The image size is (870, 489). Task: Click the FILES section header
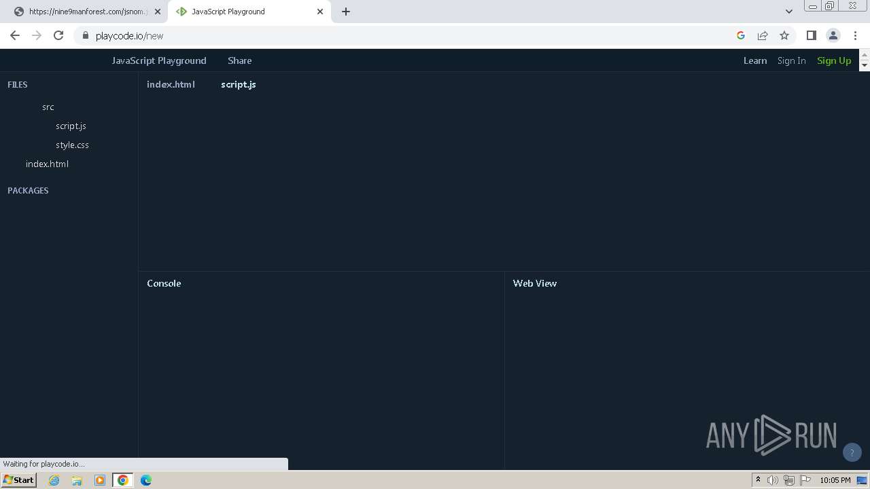coord(18,84)
